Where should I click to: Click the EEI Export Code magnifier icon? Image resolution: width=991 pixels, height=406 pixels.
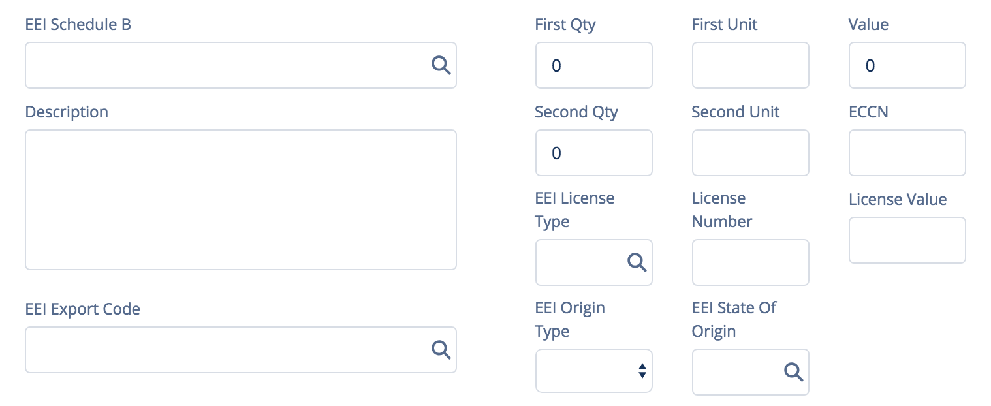point(441,349)
